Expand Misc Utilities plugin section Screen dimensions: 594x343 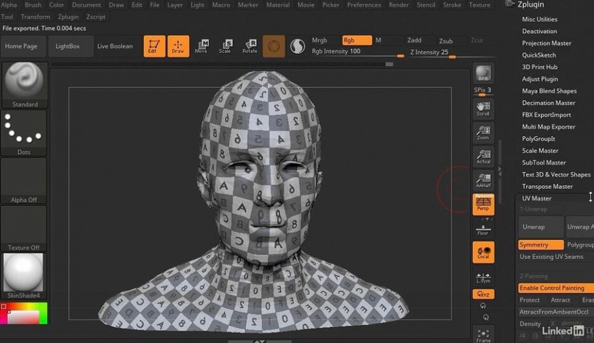click(x=539, y=19)
